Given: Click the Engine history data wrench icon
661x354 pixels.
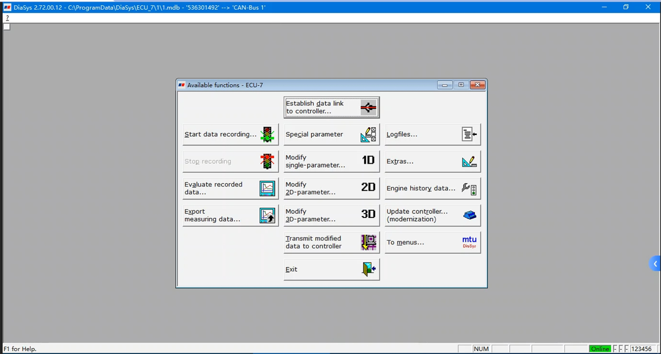Looking at the screenshot, I should (469, 188).
